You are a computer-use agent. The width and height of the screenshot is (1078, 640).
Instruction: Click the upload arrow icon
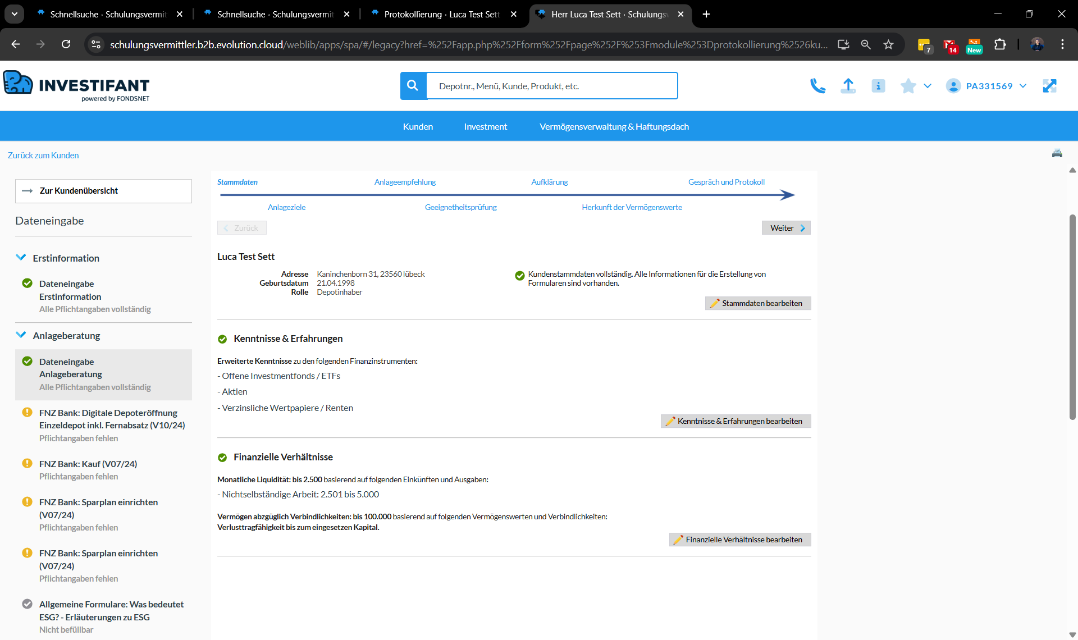tap(848, 86)
